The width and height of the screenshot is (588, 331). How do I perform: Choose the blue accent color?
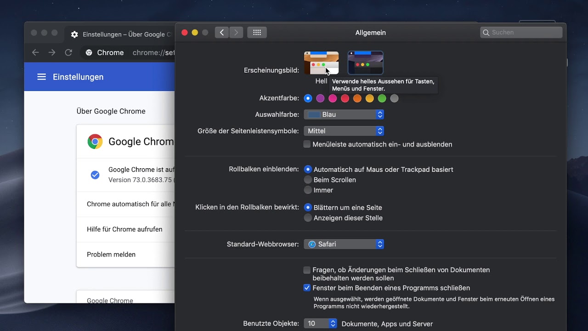[308, 98]
